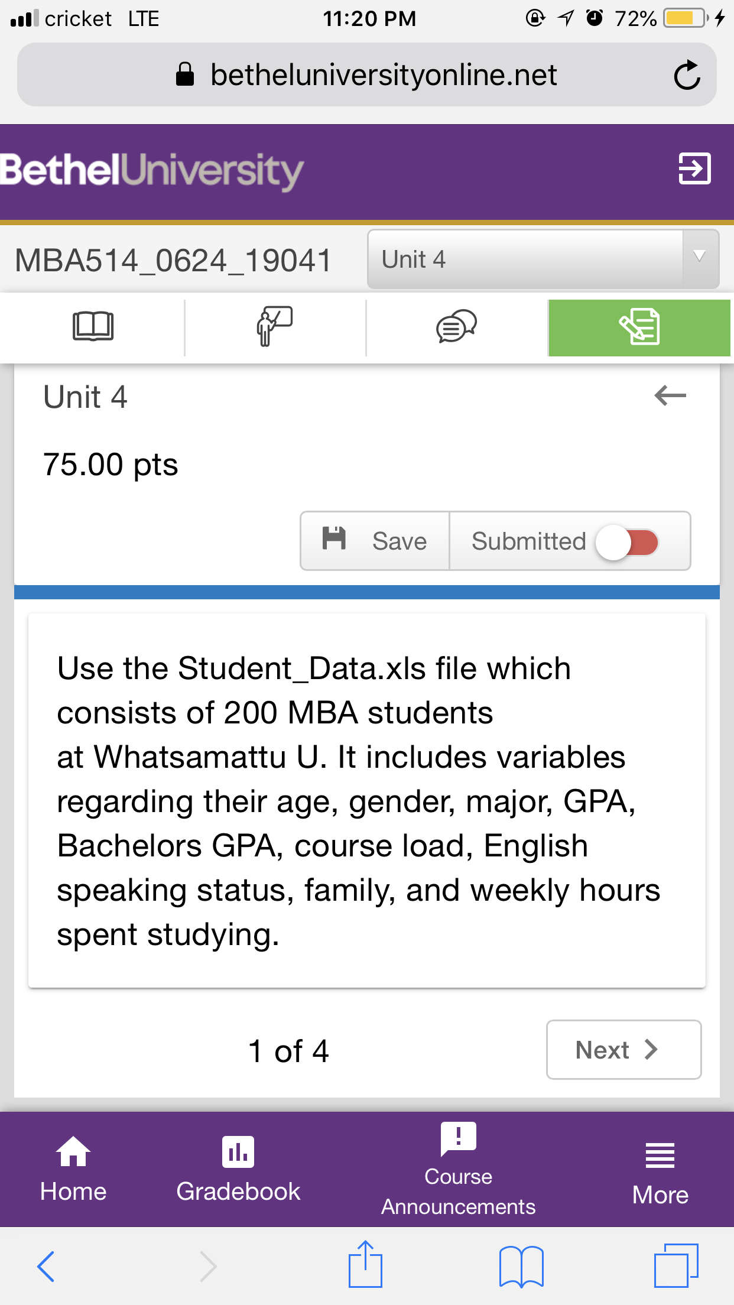Open the Gradebook tab
The width and height of the screenshot is (734, 1305).
point(238,1170)
